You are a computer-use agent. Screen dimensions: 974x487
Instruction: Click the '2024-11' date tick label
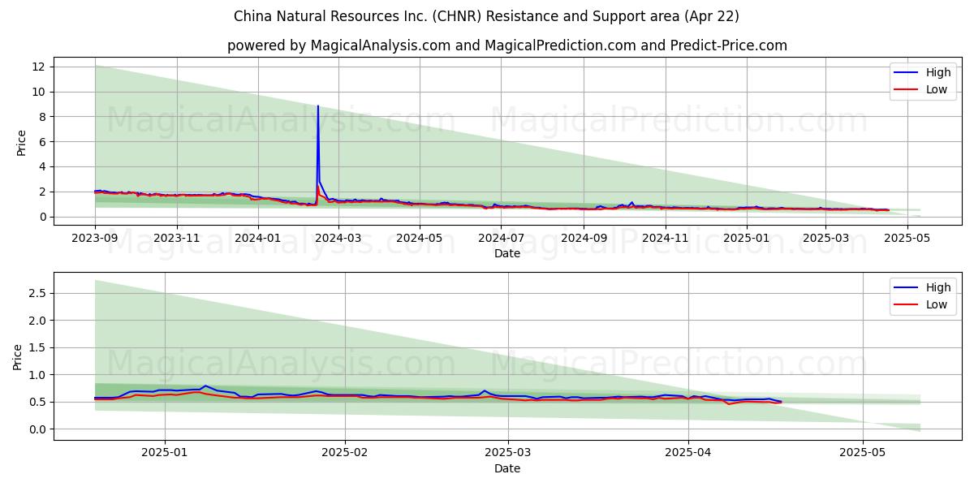tap(666, 239)
